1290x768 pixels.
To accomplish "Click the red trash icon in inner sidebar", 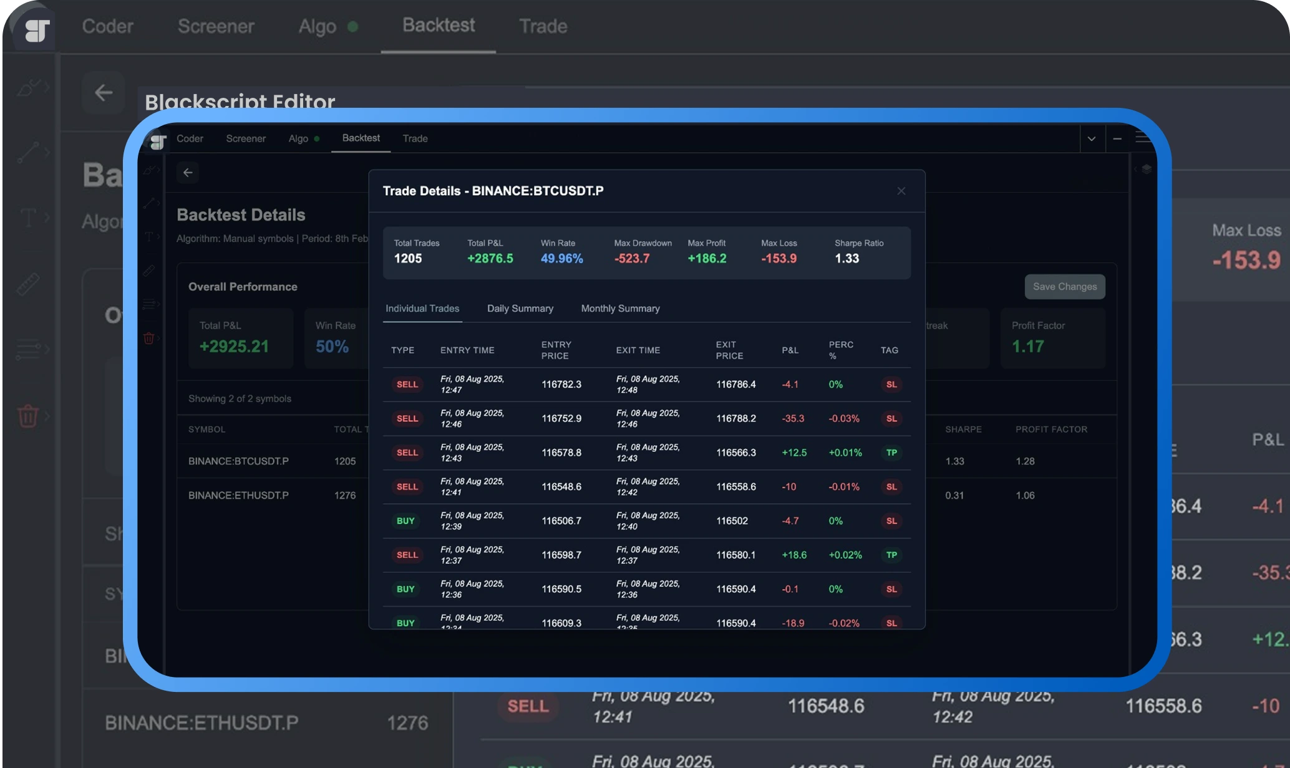I will (148, 338).
